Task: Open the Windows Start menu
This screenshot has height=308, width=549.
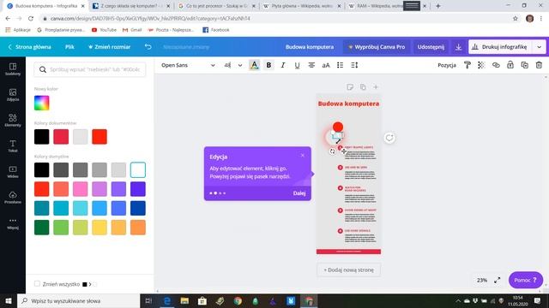Action: pos(9,300)
